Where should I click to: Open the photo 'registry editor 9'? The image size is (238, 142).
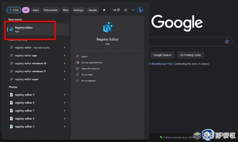click(x=38, y=95)
